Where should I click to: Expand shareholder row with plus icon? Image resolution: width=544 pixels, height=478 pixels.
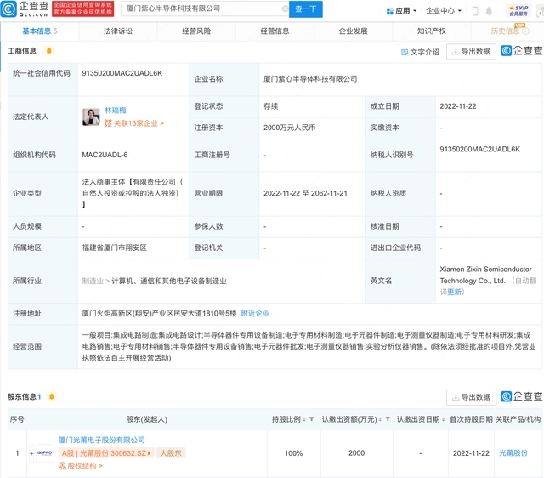click(x=31, y=453)
